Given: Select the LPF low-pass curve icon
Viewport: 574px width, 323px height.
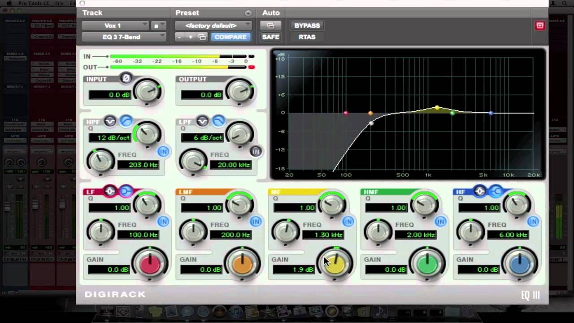Looking at the screenshot, I should (x=218, y=121).
